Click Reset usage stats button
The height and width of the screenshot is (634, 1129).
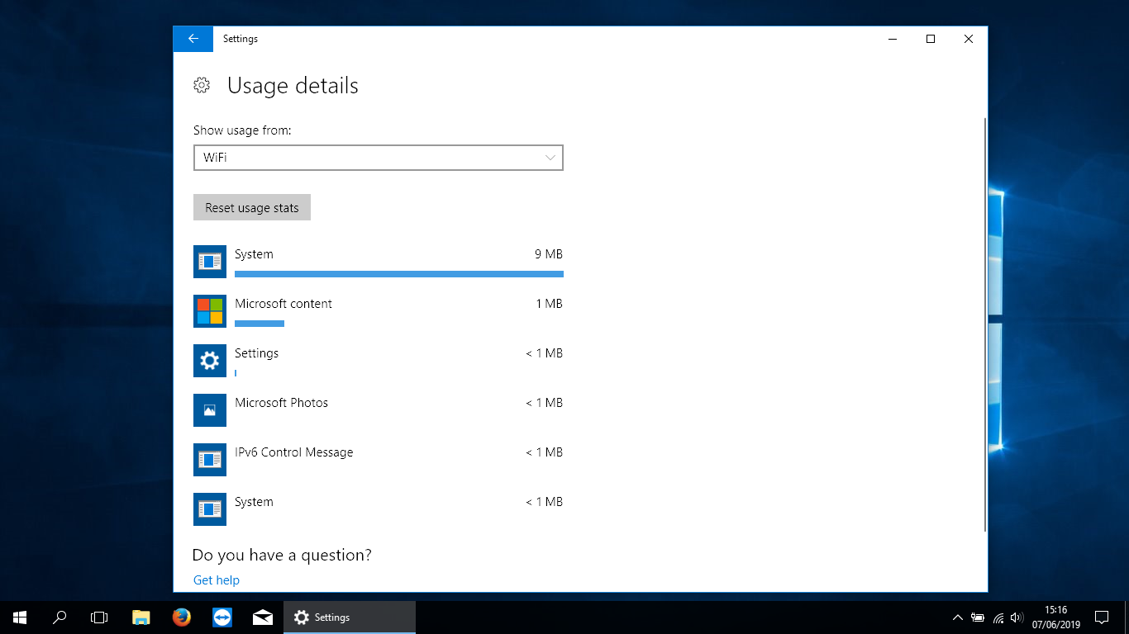point(252,207)
